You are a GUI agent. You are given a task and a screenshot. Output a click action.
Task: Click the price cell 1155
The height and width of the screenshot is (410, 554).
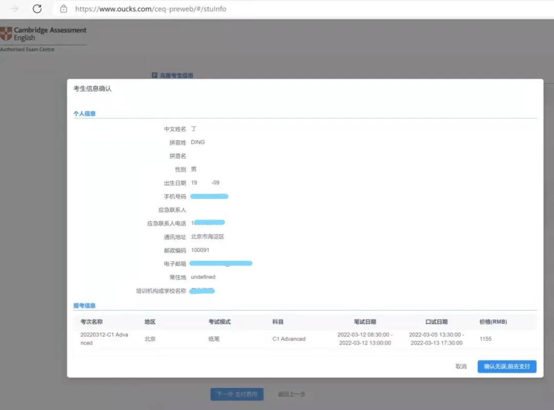click(x=485, y=339)
